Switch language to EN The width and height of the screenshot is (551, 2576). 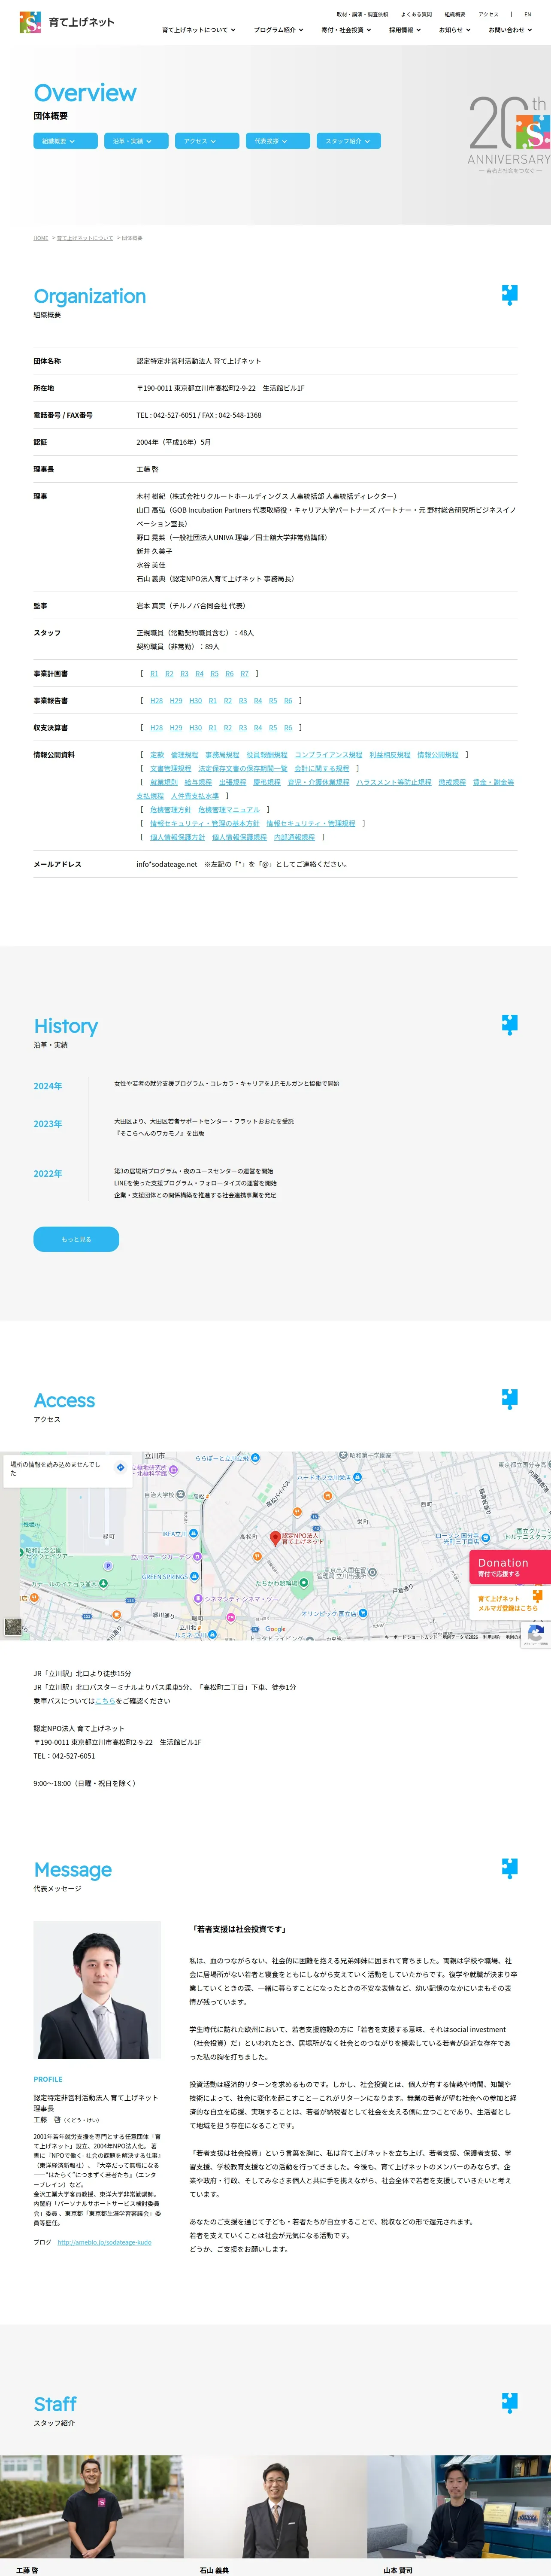pos(528,14)
